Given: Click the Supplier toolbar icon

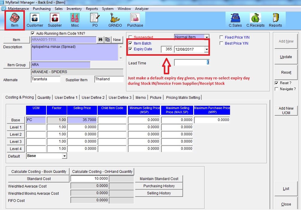Looking at the screenshot, I should [x=55, y=20].
